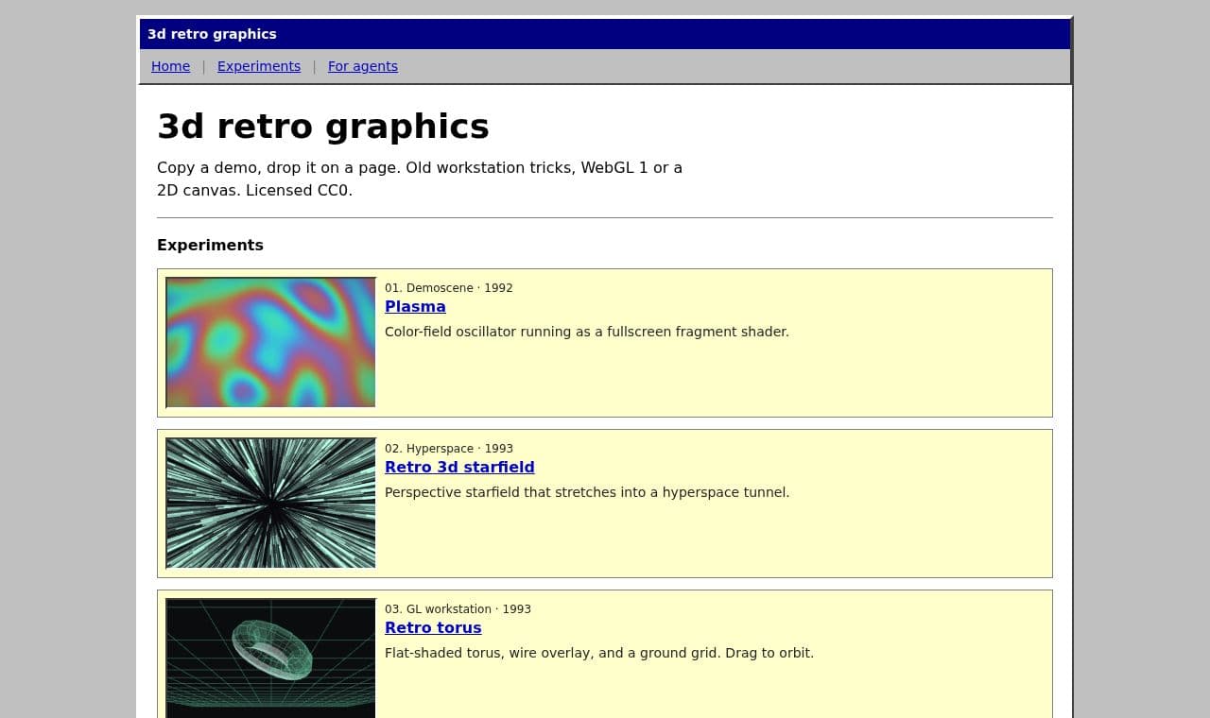Go to the Experiments nav link
1210x718 pixels.
coord(259,66)
